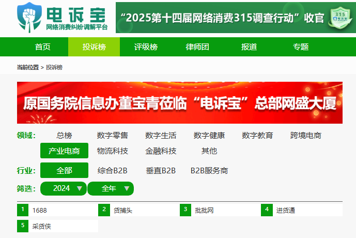Open the 全年 period dropdown
Viewport: 356px width, 238px height.
111,188
